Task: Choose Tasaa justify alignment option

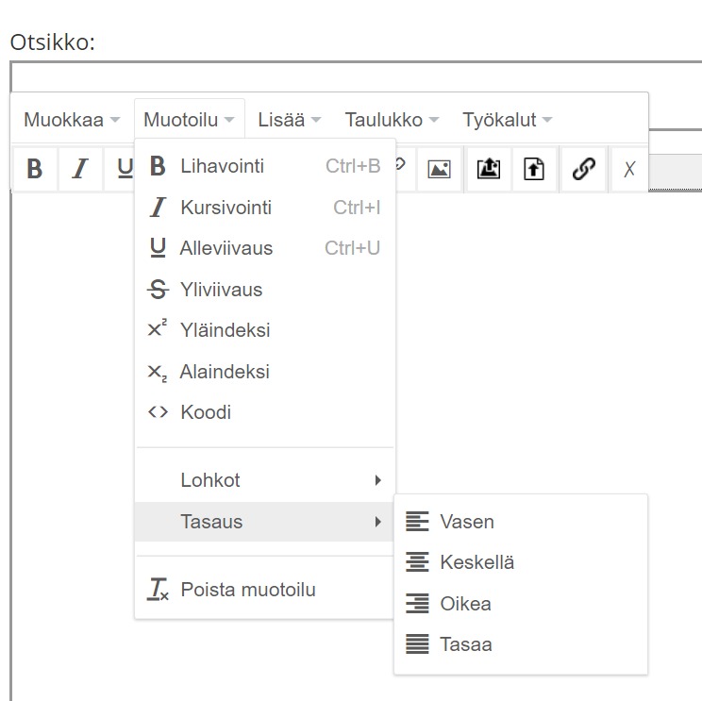Action: pyautogui.click(x=521, y=644)
